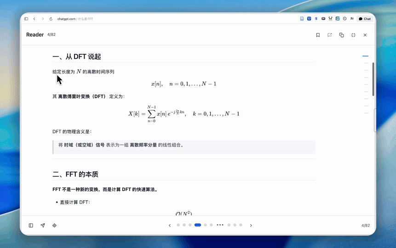Open the panda extension icon

point(330,19)
